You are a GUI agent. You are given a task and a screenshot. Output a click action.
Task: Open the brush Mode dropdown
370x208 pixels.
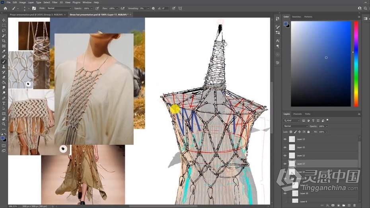59,8
